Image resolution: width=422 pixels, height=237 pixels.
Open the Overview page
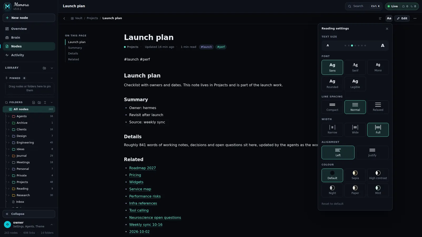(29, 29)
